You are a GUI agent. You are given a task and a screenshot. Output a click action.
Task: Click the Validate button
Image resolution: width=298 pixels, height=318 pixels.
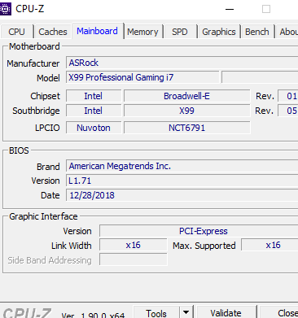click(226, 312)
